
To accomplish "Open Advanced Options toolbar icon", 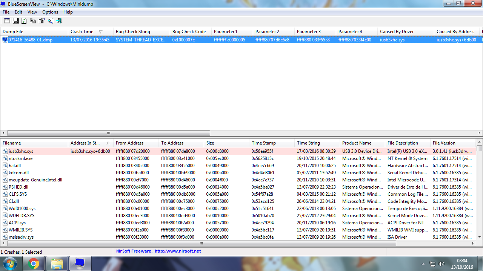I will [x=7, y=21].
